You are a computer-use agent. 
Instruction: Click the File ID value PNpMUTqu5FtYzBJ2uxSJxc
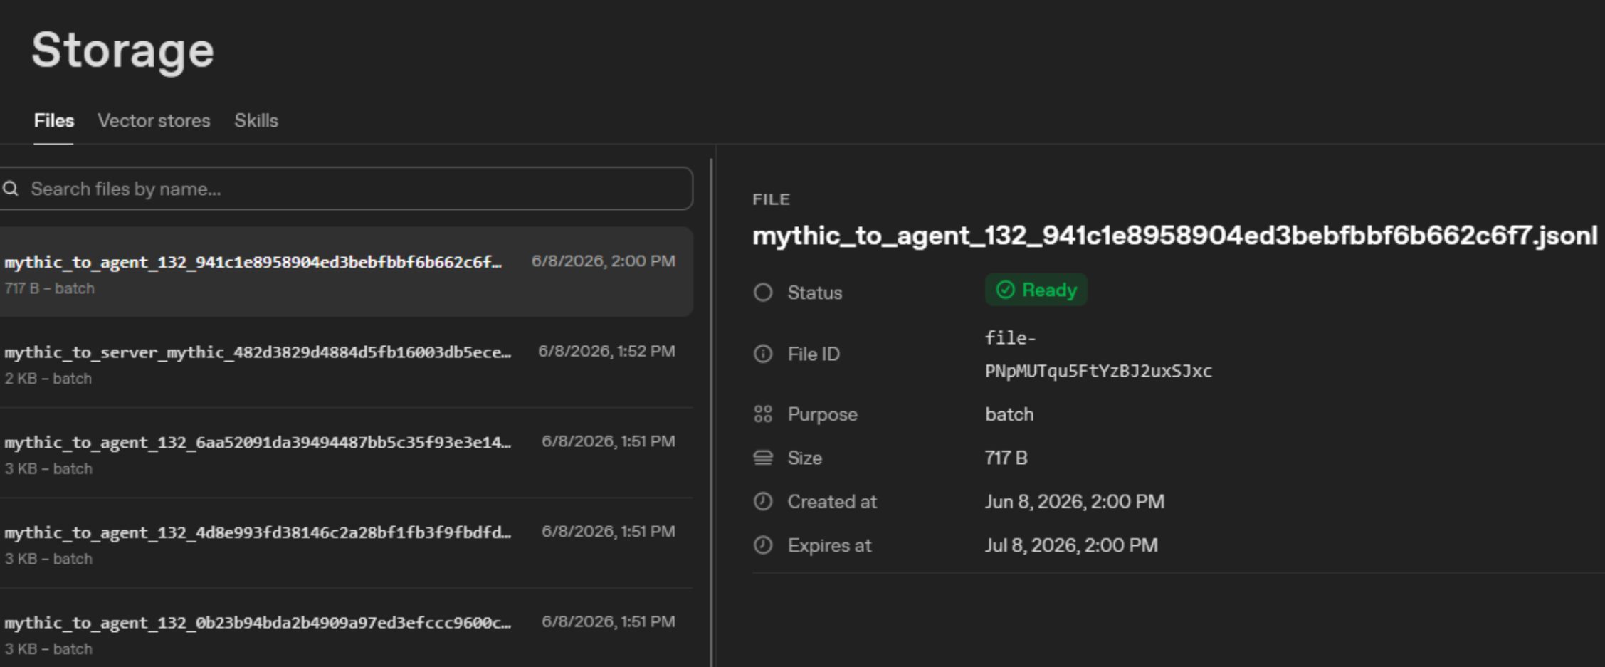coord(1098,371)
